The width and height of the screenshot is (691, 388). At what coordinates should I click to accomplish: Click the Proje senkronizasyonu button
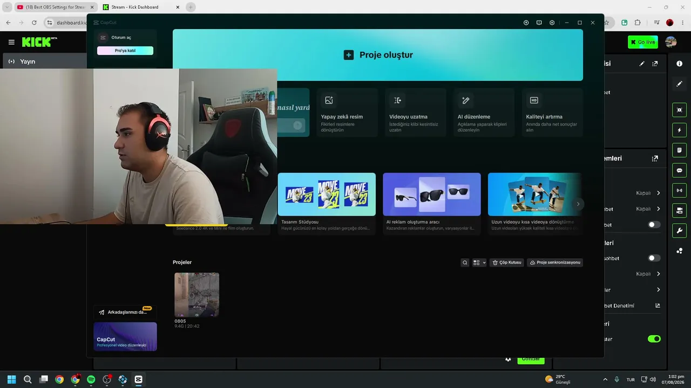[555, 262]
